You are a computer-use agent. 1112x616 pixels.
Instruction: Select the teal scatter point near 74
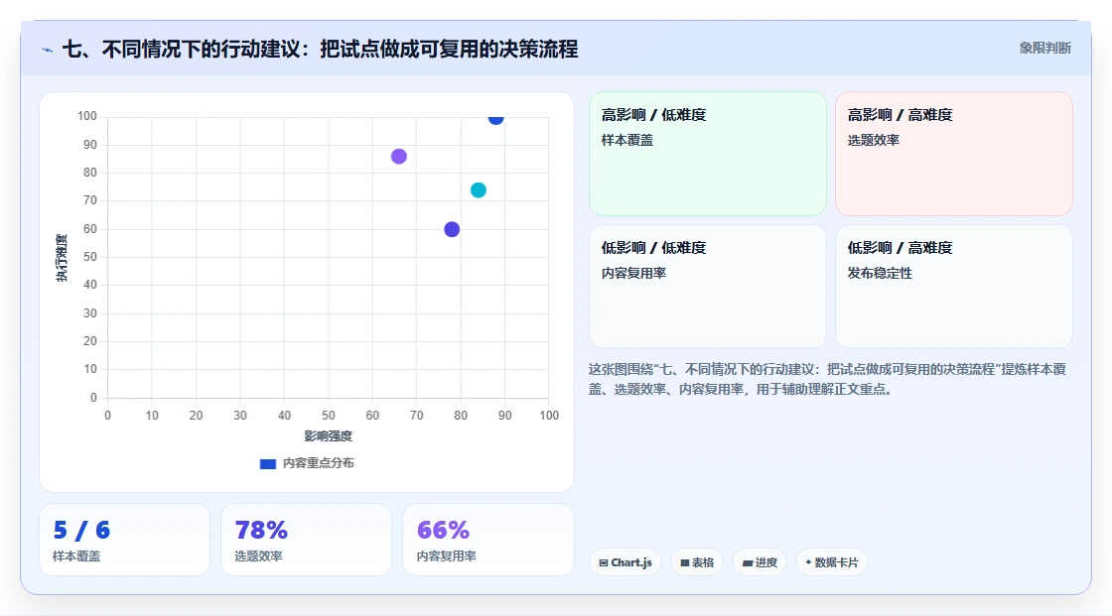(479, 190)
